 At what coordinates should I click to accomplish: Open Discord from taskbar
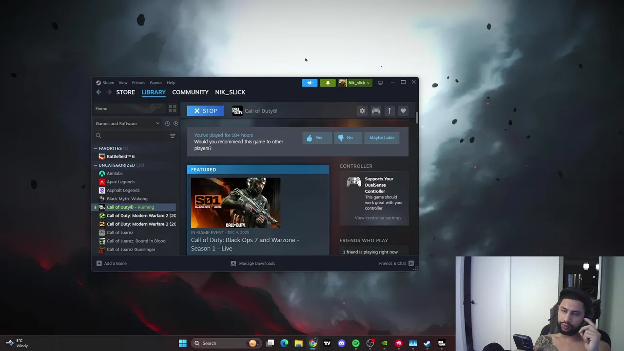pyautogui.click(x=341, y=343)
